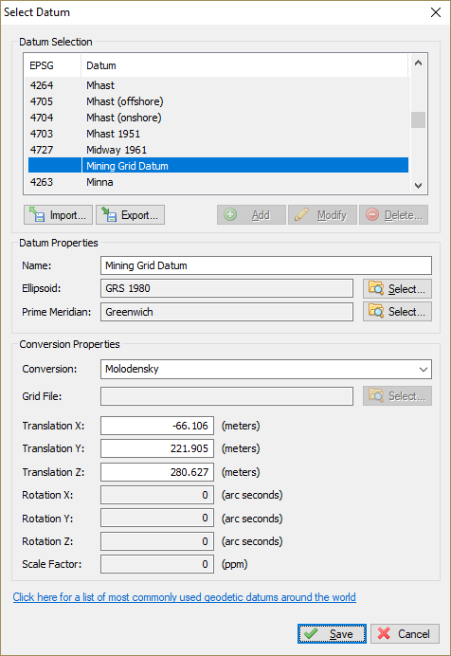
Task: Select Mhast (offshore) datum entry
Action: point(218,101)
